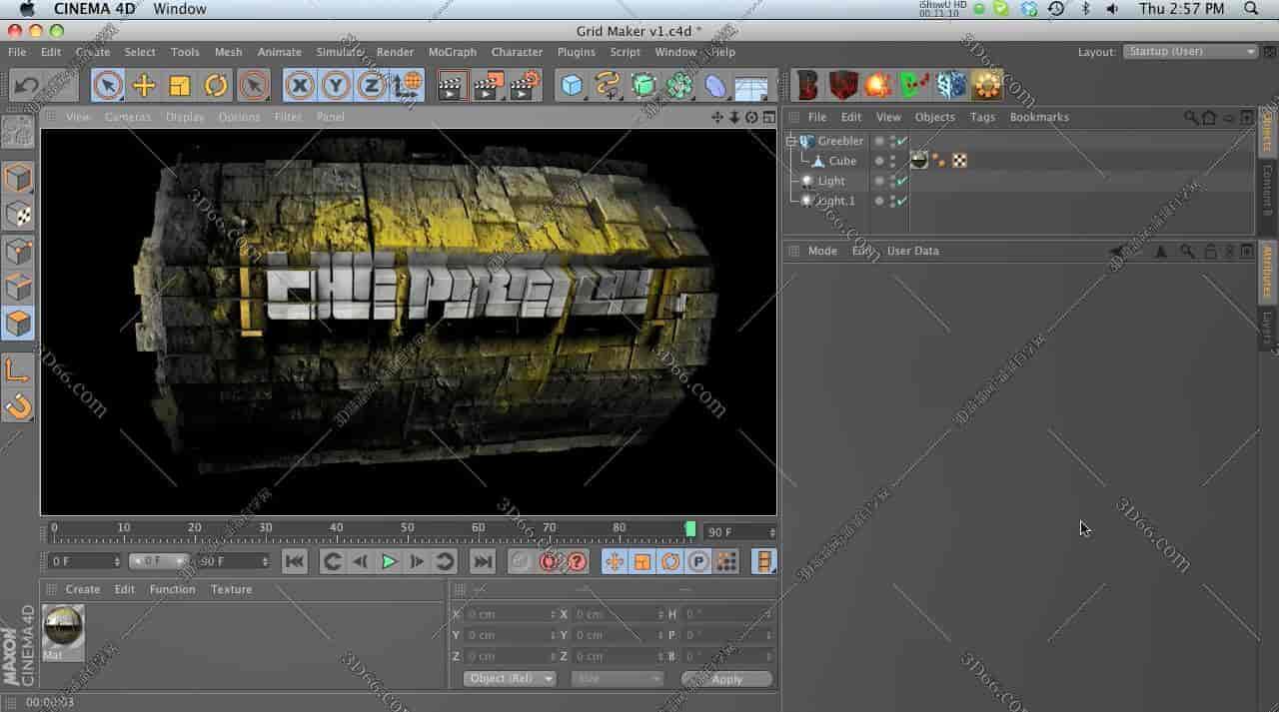Image resolution: width=1279 pixels, height=712 pixels.
Task: Lock the X axis using its toolbar button
Action: coord(300,85)
